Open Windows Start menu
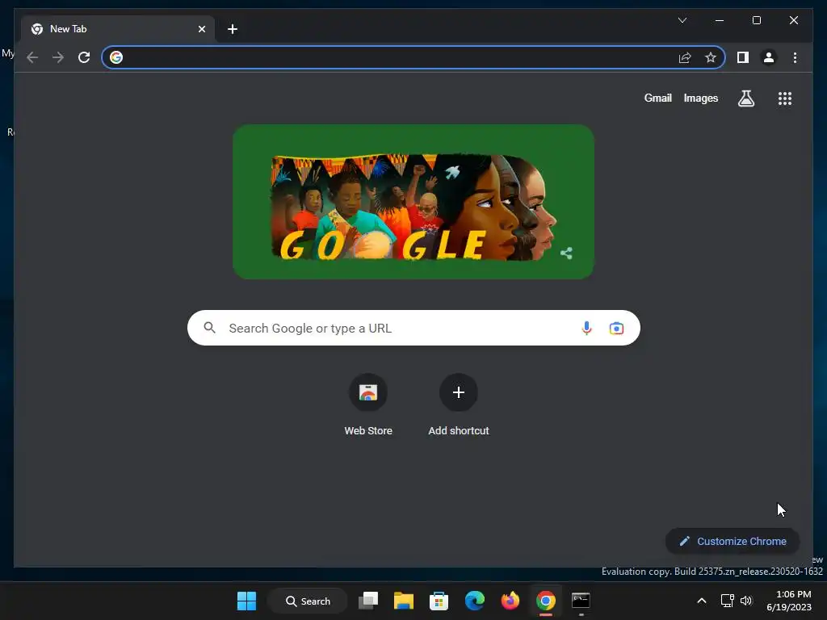This screenshot has height=620, width=827. click(247, 601)
